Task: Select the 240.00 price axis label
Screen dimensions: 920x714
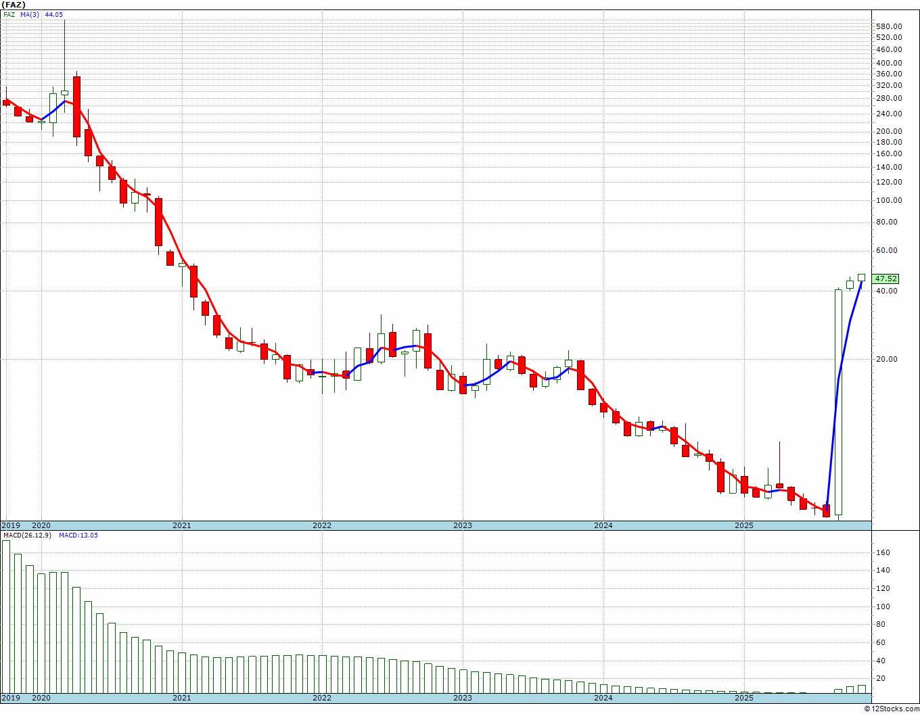Action: tap(888, 114)
